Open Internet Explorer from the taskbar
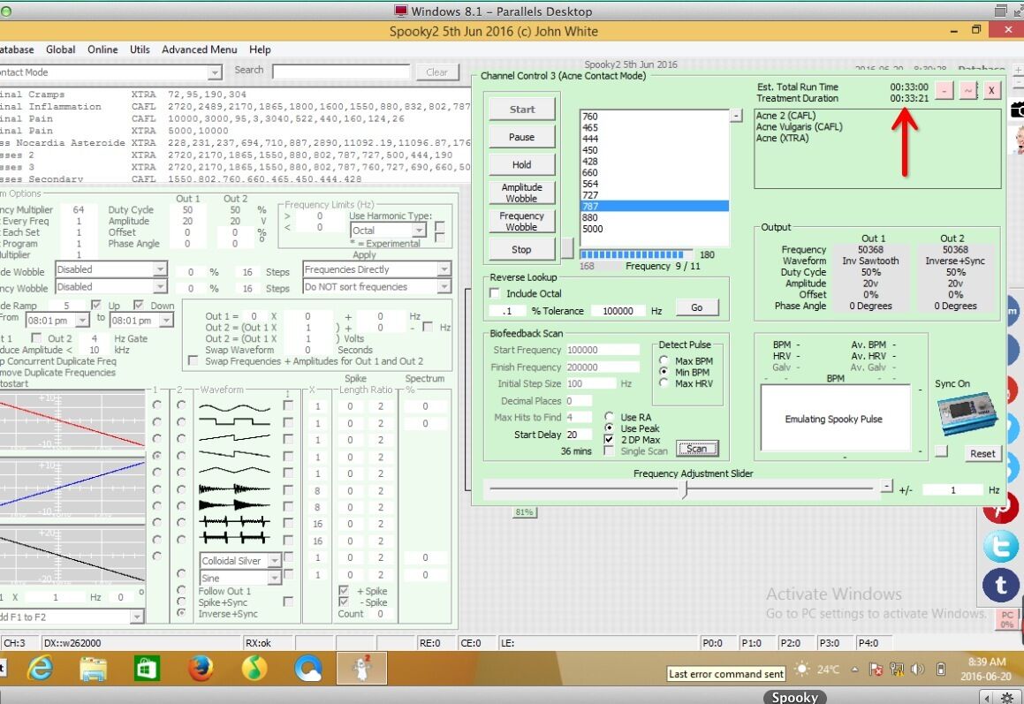1024x704 pixels. [41, 669]
